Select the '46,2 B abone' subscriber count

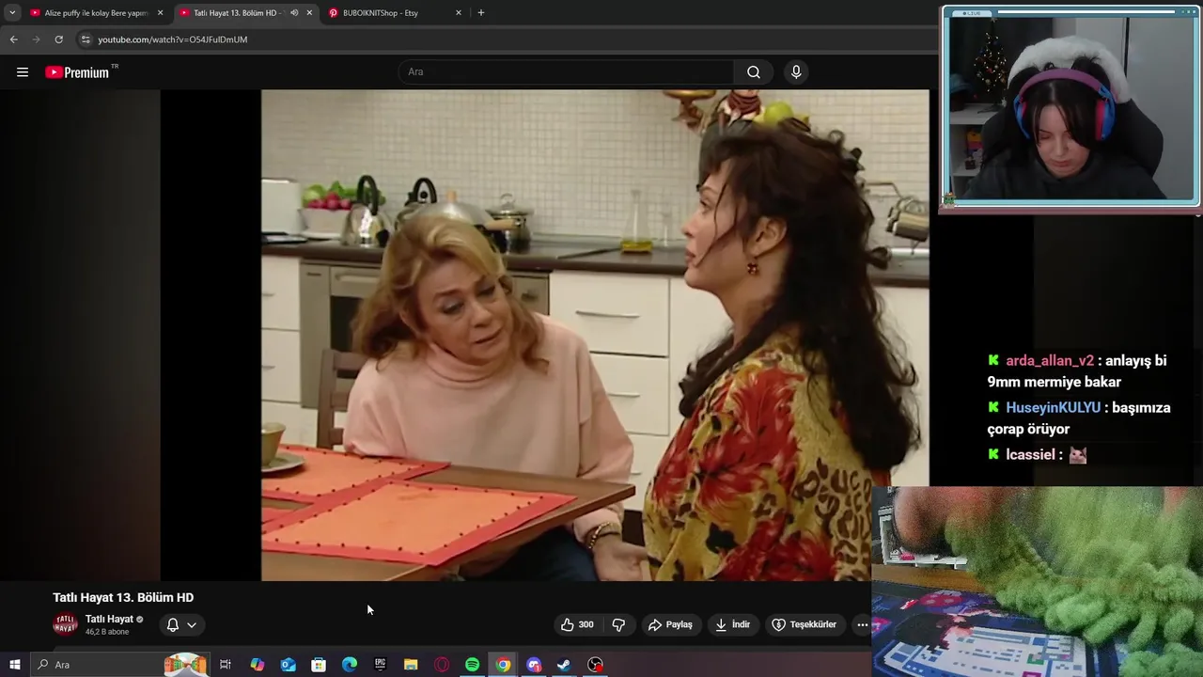pos(107,632)
